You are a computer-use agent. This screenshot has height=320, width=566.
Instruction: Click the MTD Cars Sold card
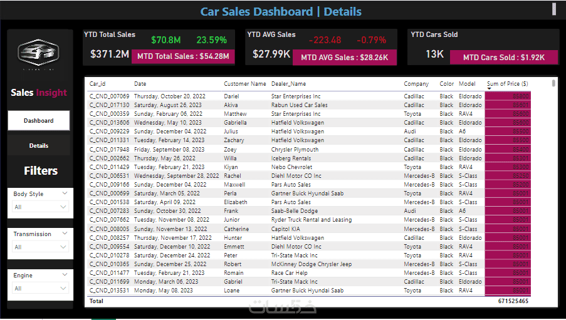tap(503, 58)
